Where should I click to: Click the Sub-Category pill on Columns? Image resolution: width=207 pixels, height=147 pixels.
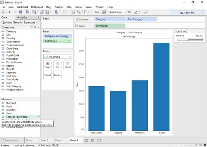142,19
